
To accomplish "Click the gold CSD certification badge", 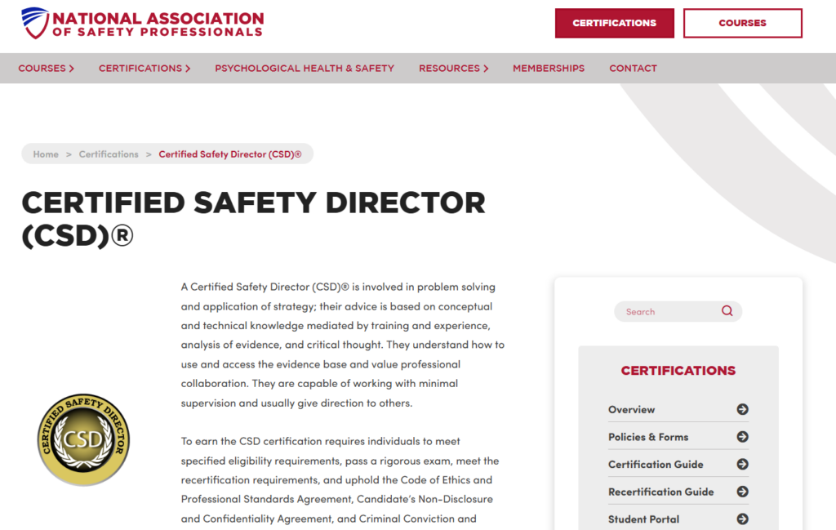I will click(84, 440).
